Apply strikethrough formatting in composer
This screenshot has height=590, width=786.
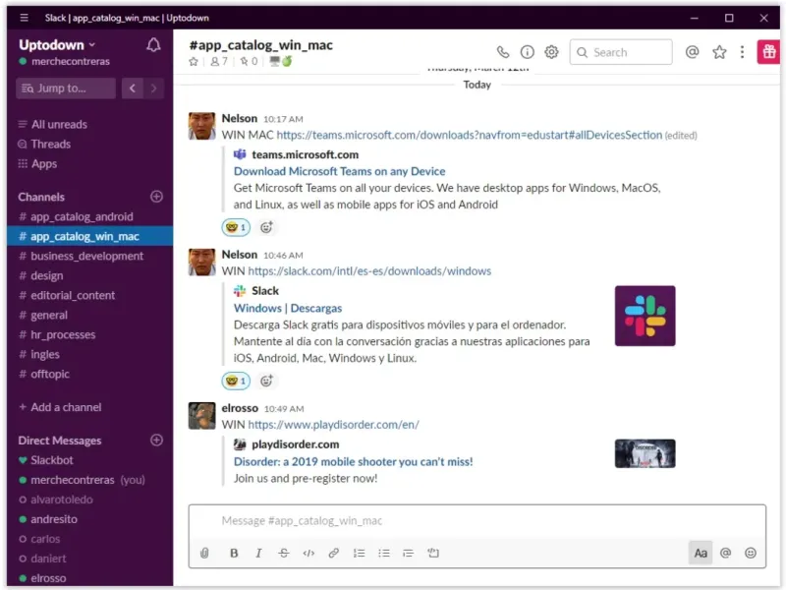[x=284, y=553]
